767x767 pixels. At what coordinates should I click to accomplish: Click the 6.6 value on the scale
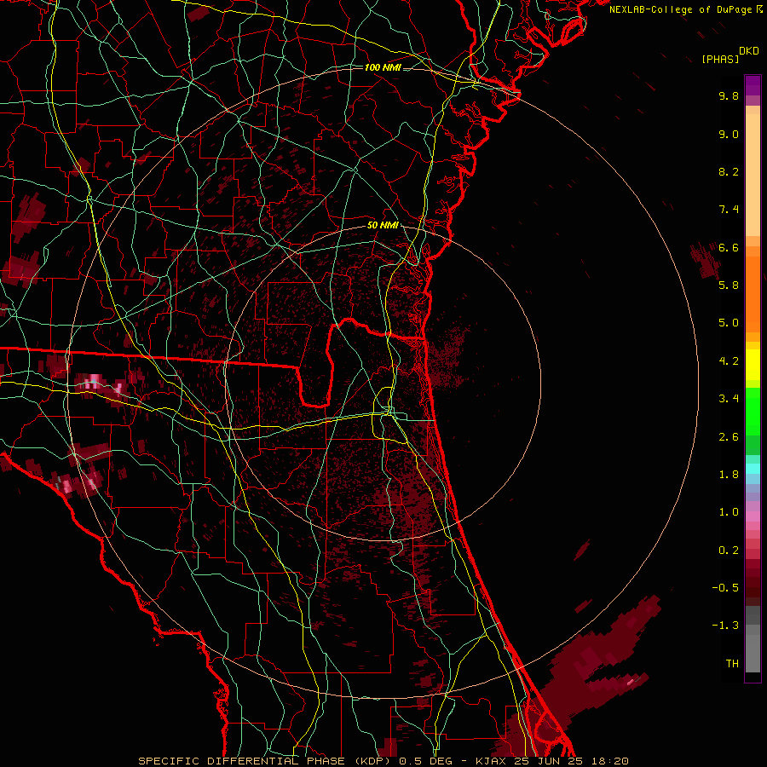[x=729, y=247]
